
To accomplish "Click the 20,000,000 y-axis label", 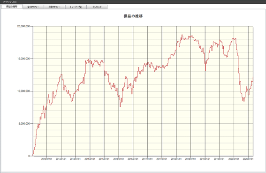I will click(23, 26).
